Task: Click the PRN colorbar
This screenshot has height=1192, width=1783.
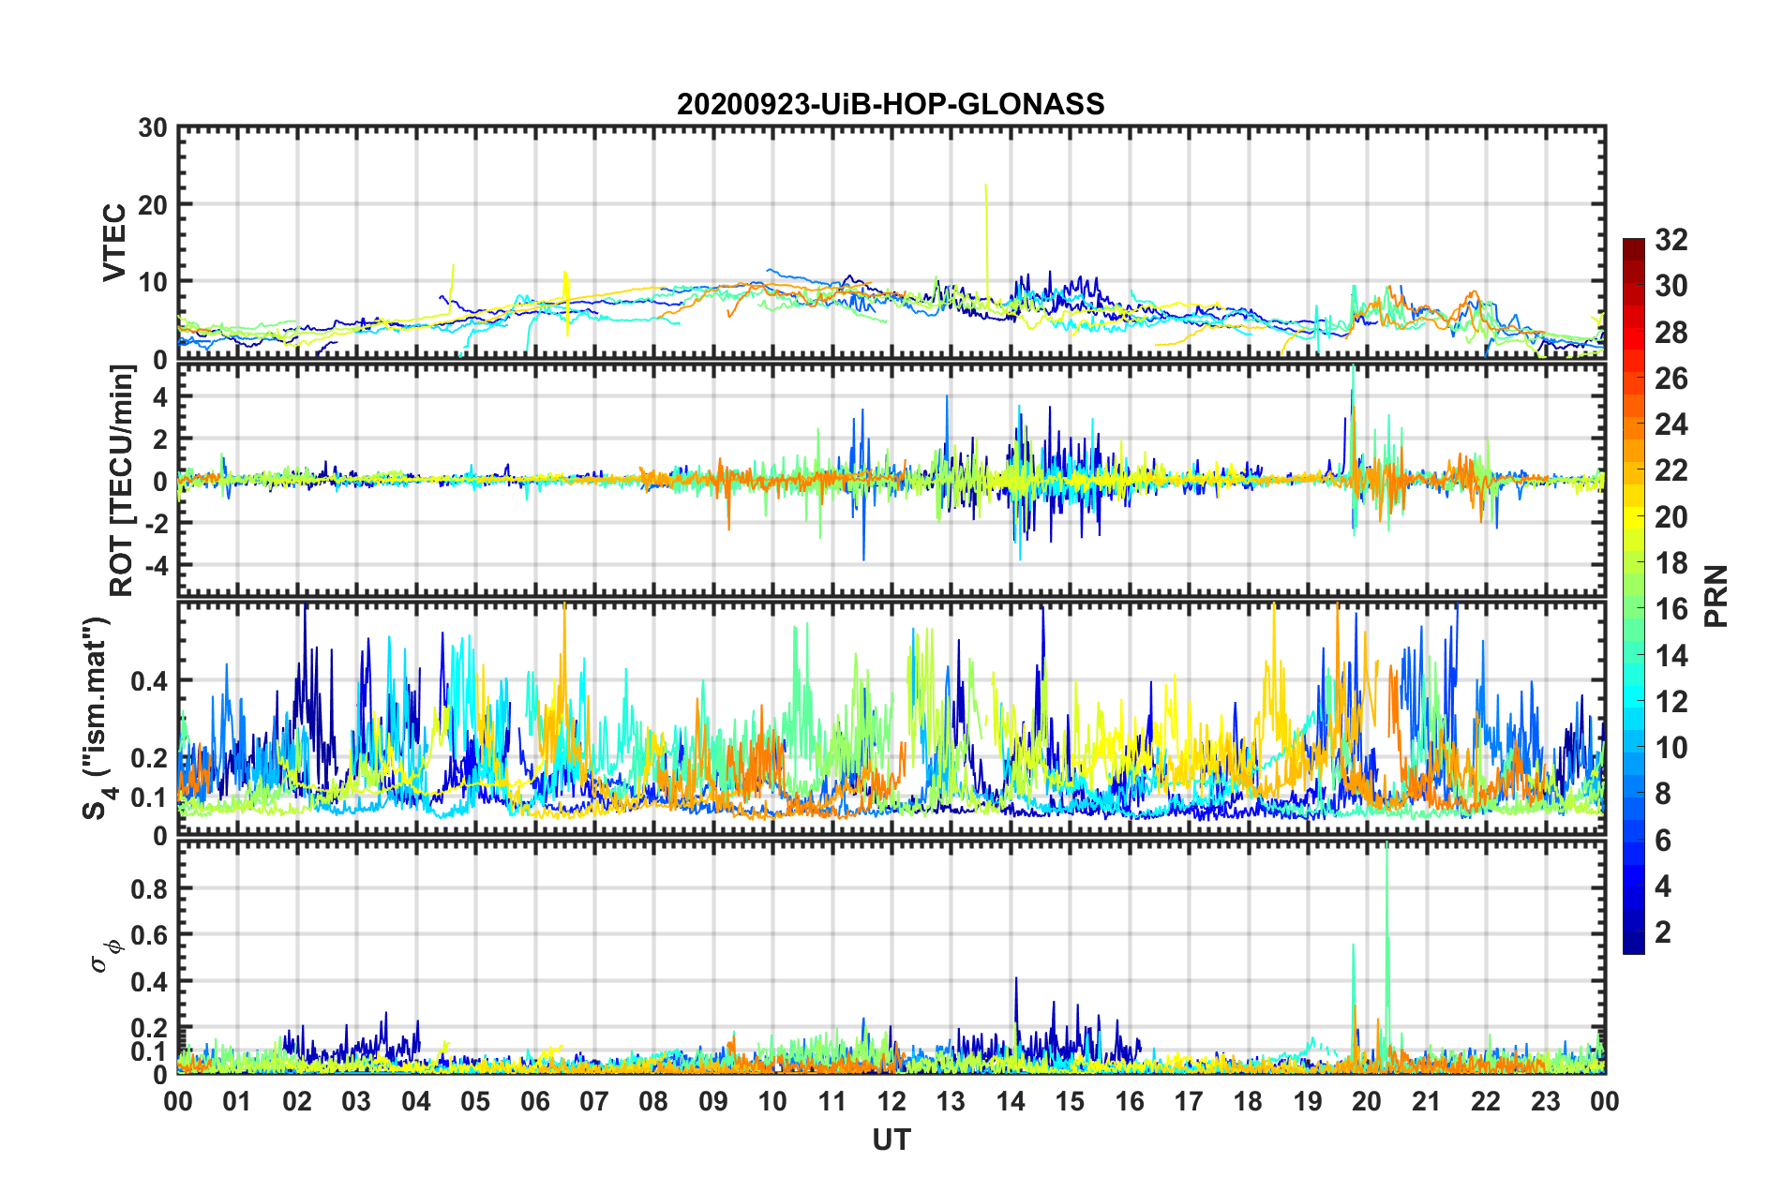Action: pos(1633,596)
